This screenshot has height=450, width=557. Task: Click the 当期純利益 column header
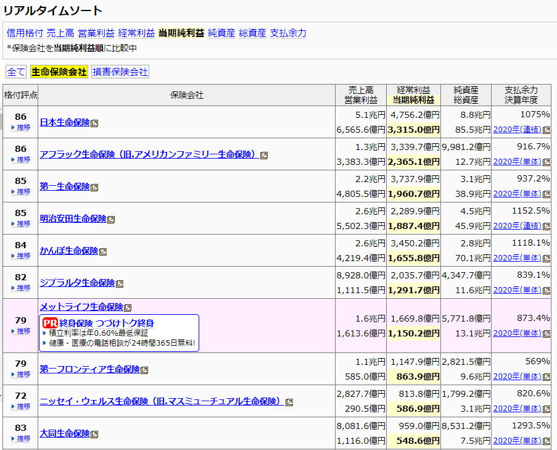[413, 100]
